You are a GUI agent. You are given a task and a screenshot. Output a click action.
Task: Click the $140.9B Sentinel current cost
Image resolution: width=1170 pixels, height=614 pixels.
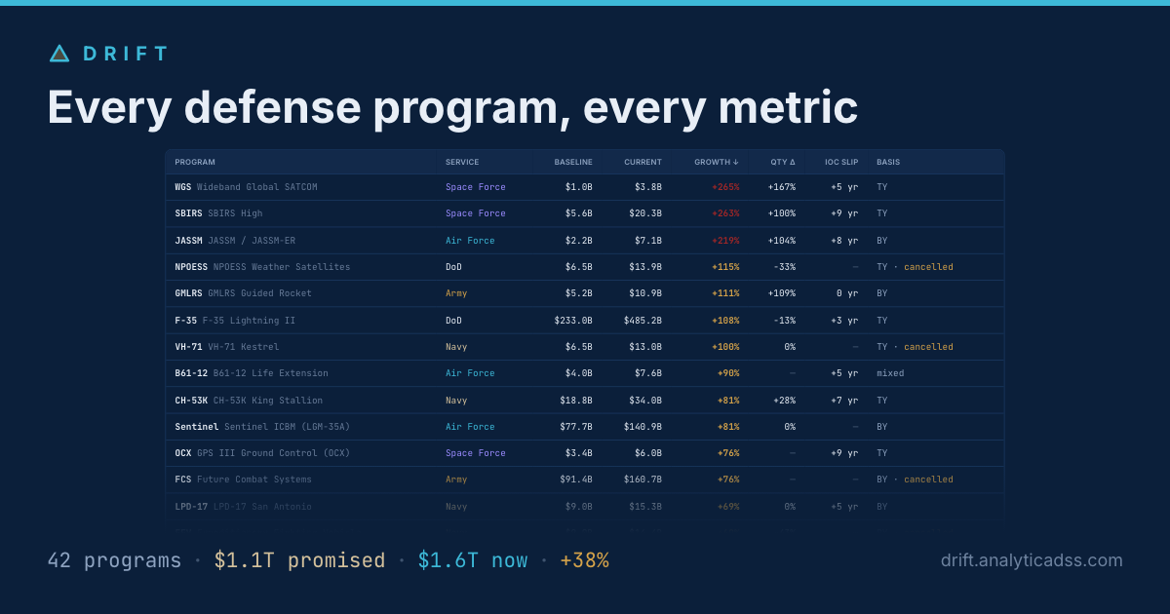643,427
